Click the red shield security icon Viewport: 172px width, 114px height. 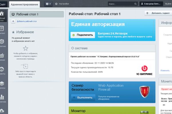144,92
